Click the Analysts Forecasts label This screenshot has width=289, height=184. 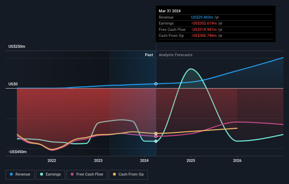click(x=175, y=55)
